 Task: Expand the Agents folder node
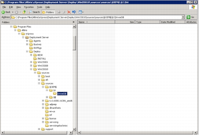pos(27,41)
